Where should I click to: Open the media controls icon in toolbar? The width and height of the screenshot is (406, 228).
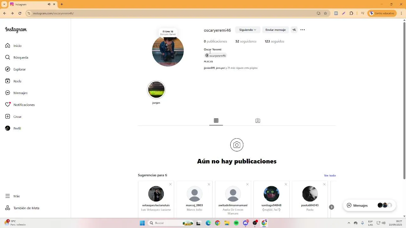pyautogui.click(x=362, y=13)
